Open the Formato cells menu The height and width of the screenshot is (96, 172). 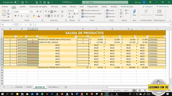(111, 17)
